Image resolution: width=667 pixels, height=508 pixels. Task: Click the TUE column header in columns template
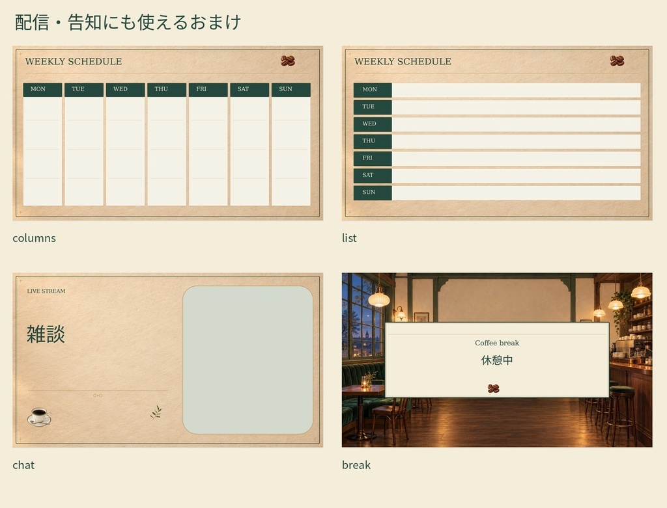pyautogui.click(x=84, y=90)
